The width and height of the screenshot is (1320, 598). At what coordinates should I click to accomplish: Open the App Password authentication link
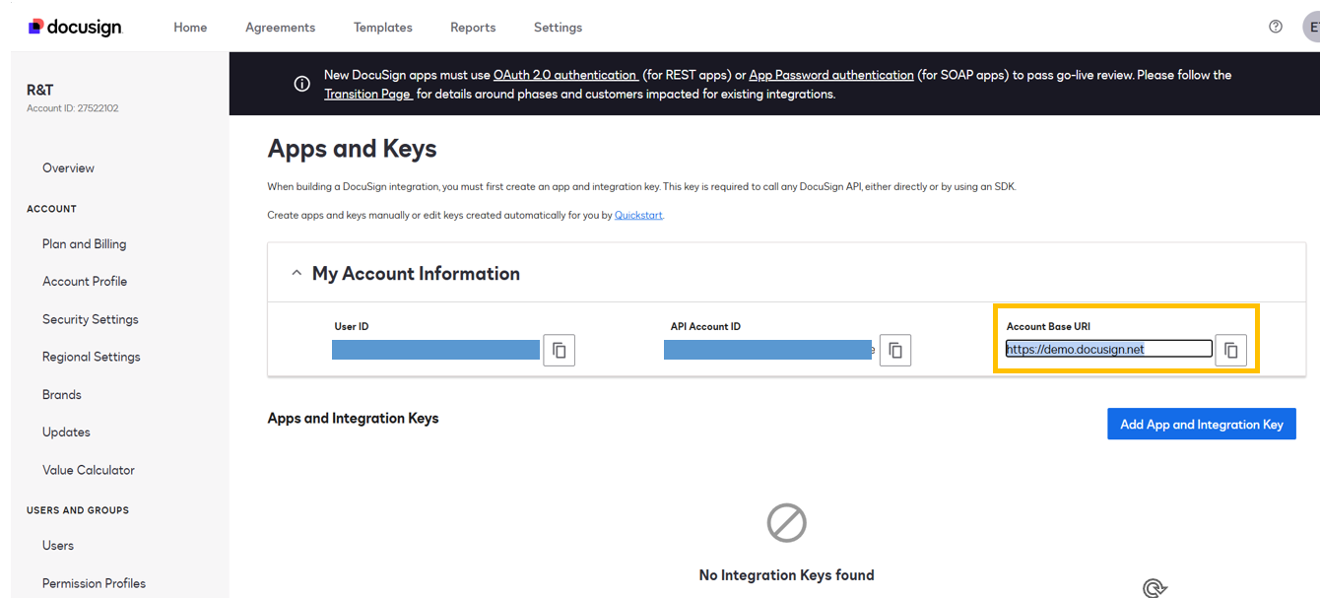831,75
